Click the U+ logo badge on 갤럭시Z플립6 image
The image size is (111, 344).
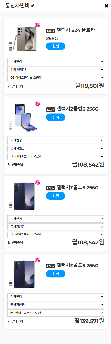coord(38,104)
